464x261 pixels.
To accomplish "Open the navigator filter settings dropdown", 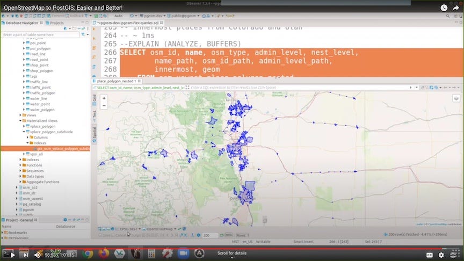I will point(88,34).
